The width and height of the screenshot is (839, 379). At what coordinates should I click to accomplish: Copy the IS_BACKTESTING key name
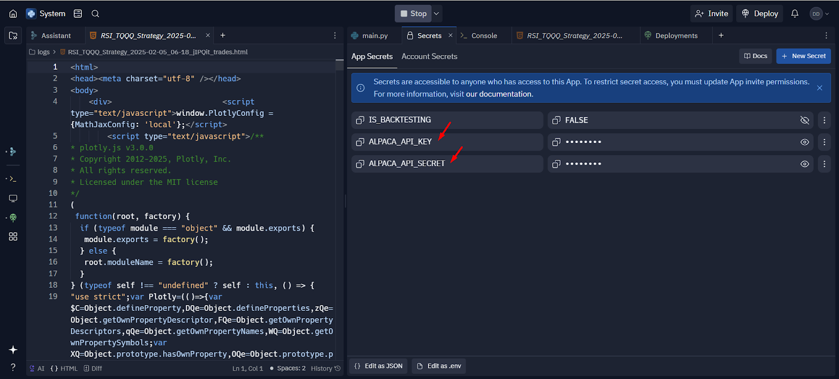click(360, 120)
